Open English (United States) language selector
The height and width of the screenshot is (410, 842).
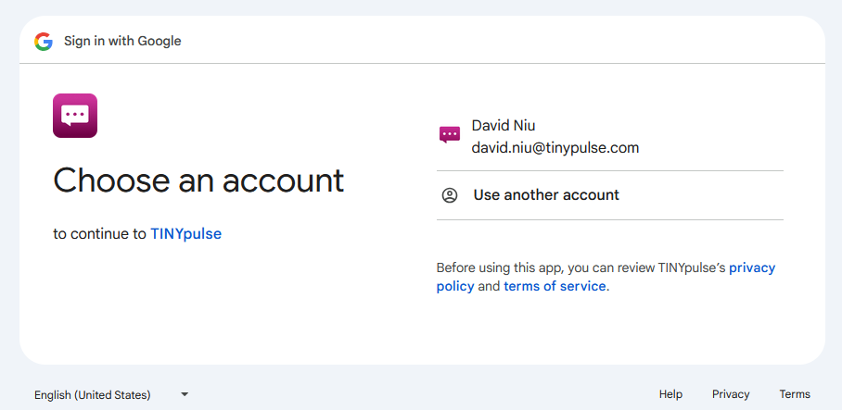coord(111,395)
